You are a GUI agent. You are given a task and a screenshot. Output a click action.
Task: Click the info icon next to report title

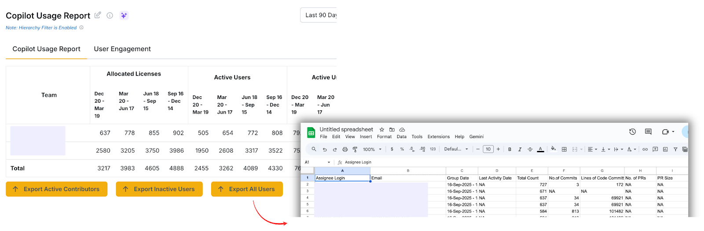110,15
